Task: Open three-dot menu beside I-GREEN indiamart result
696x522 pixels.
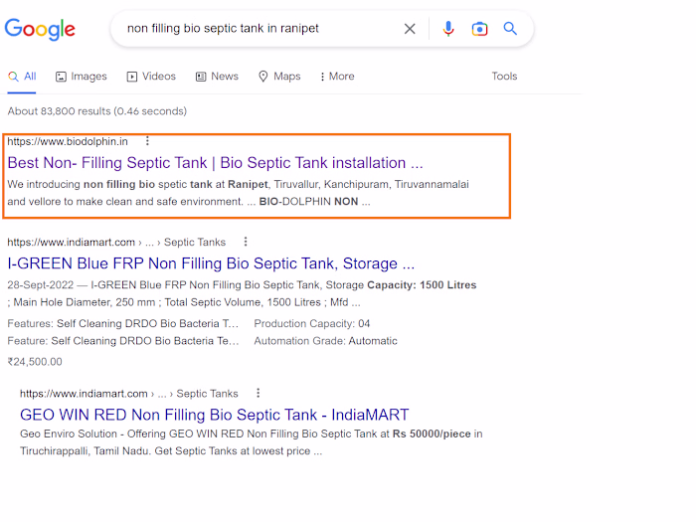Action: pyautogui.click(x=246, y=242)
